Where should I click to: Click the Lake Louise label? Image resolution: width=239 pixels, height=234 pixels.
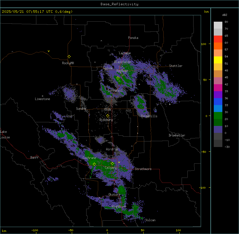coord(5,135)
